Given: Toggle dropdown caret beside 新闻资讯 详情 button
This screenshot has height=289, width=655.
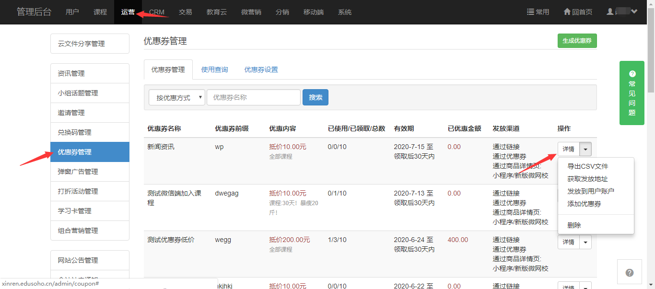Looking at the screenshot, I should click(585, 149).
